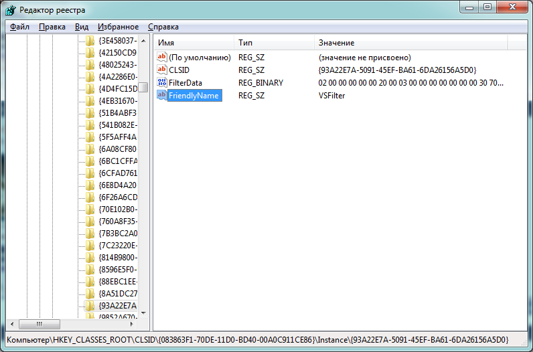Click the REG_BINARY type cell
The width and height of the screenshot is (533, 352).
tap(260, 82)
